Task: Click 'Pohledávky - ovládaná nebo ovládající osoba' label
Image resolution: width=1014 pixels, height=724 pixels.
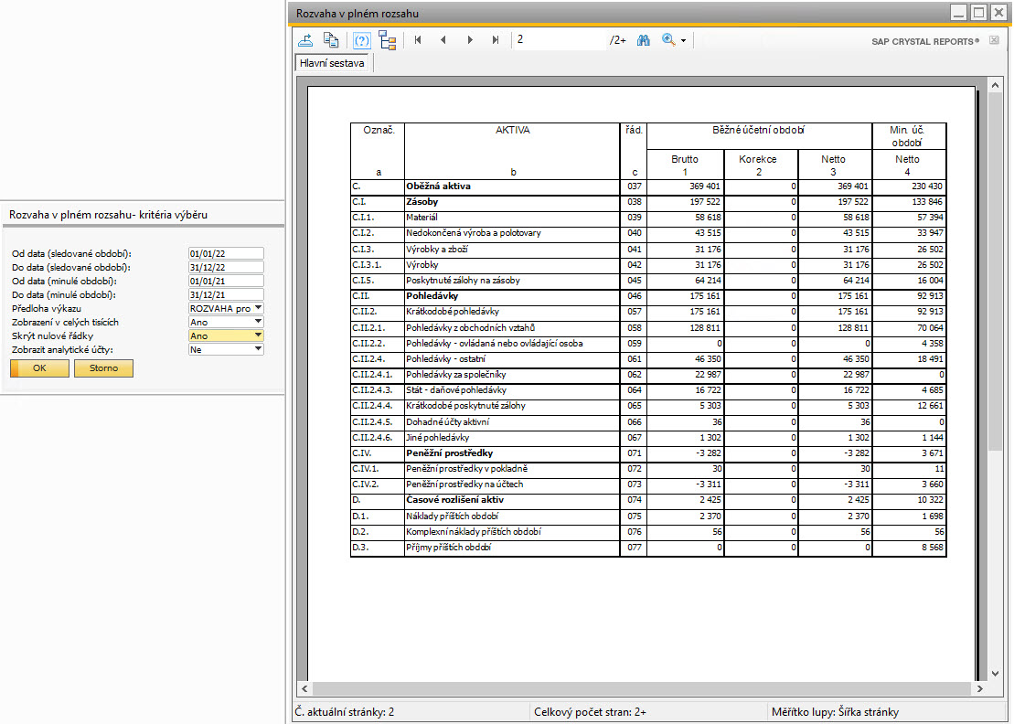Action: [494, 343]
